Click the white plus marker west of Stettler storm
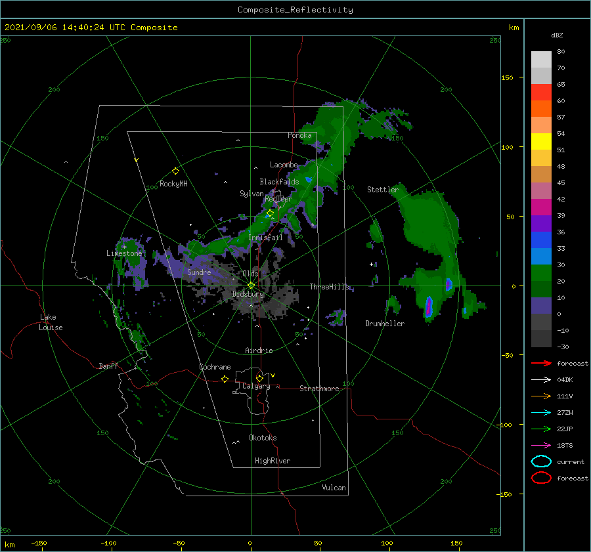 pyautogui.click(x=371, y=264)
